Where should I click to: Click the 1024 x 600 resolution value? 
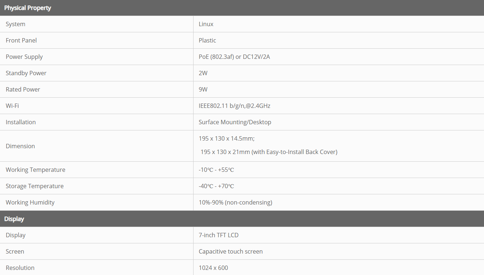click(213, 268)
